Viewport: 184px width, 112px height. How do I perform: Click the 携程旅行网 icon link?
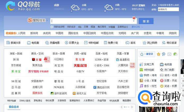click(95, 87)
